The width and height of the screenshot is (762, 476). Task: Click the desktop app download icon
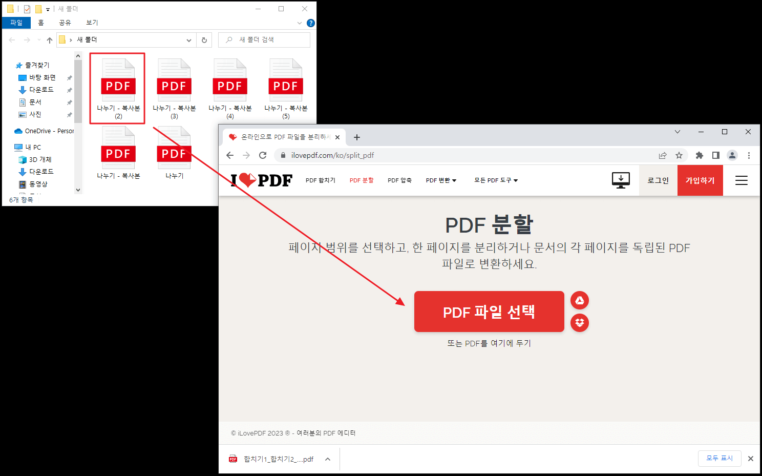[621, 180]
